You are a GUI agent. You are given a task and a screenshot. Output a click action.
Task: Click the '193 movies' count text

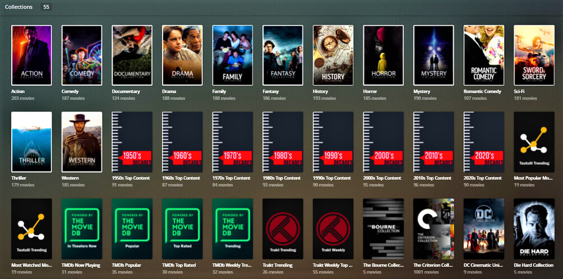point(324,98)
